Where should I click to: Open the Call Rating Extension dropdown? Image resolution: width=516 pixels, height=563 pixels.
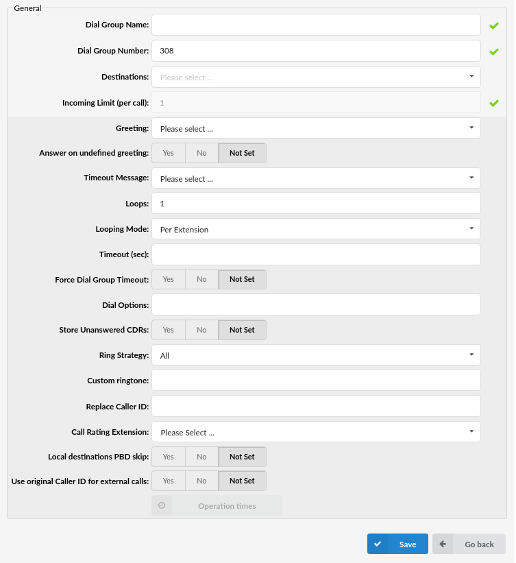click(x=316, y=432)
